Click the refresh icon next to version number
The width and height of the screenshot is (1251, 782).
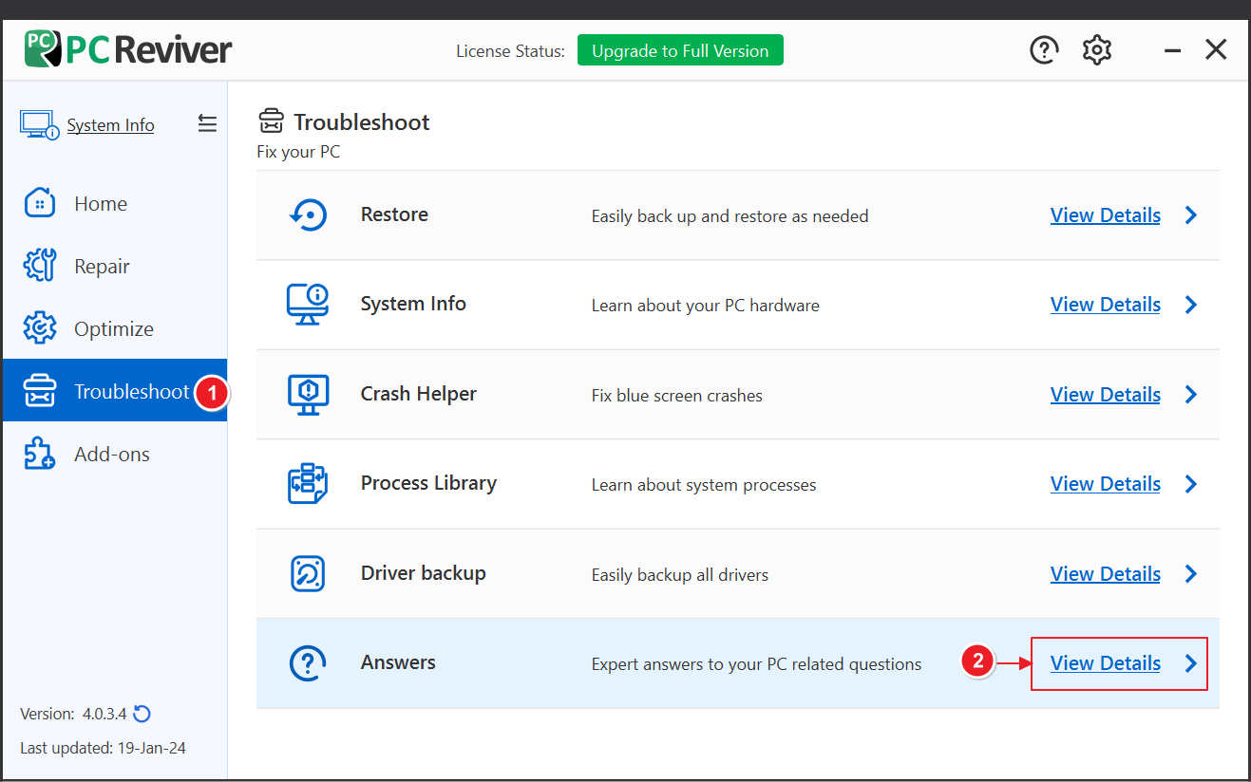[x=142, y=714]
